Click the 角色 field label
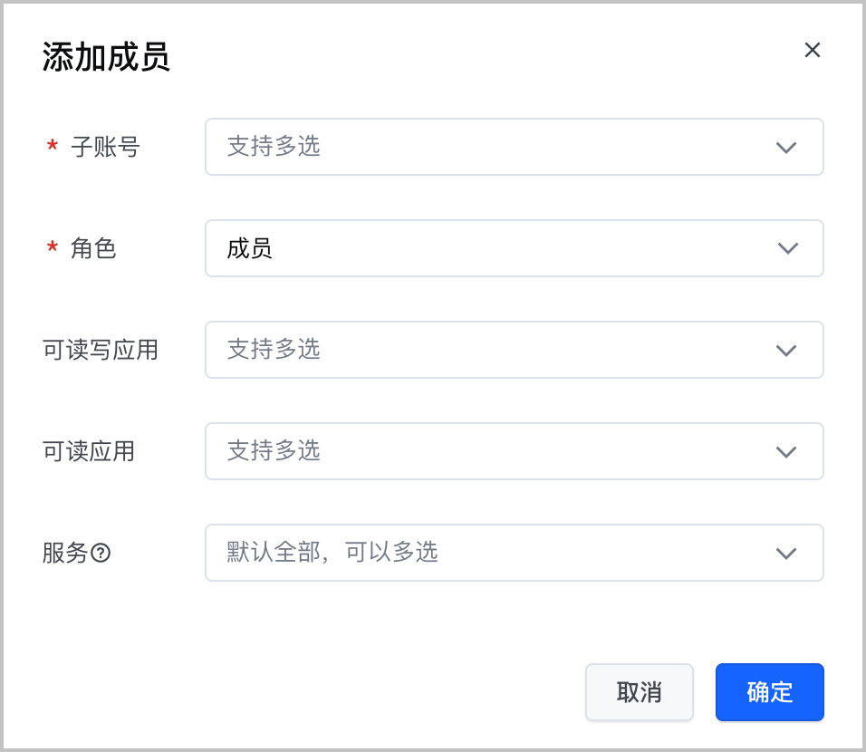The image size is (866, 752). tap(93, 248)
